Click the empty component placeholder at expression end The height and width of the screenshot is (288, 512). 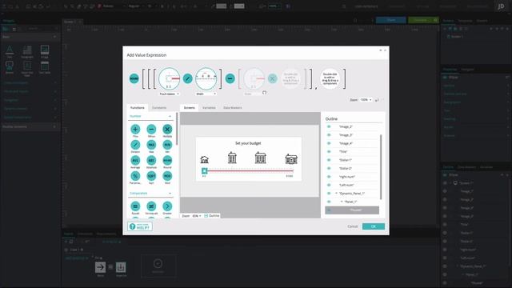(330, 78)
